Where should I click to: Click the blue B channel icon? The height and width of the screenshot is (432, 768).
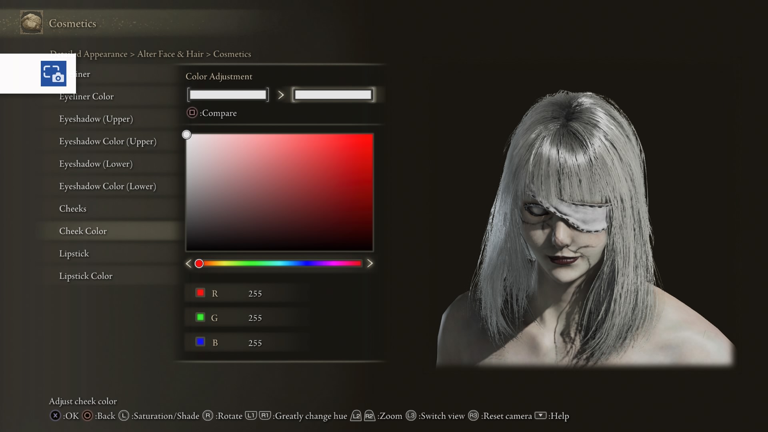(200, 342)
